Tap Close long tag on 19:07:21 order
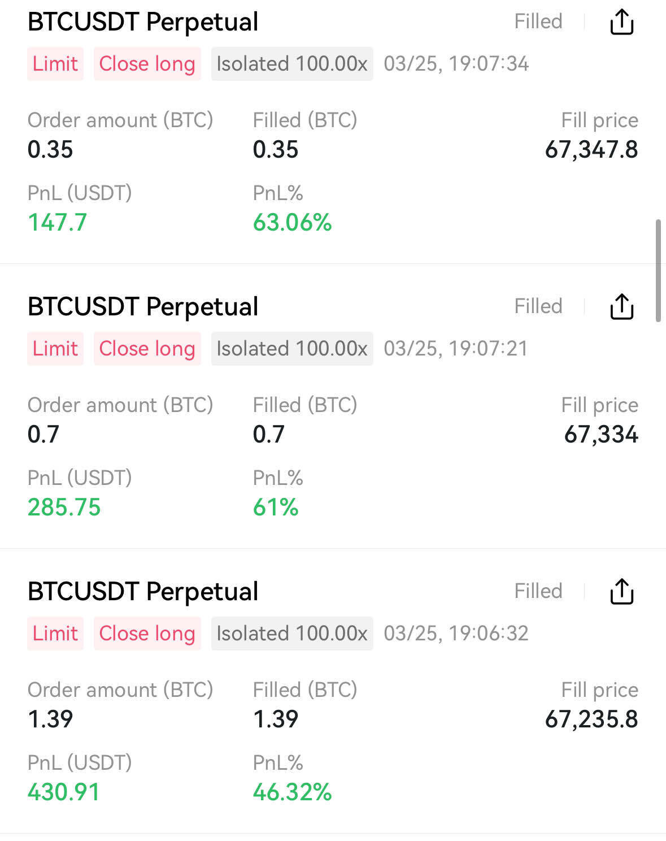Screen dimensions: 666x841 147,349
